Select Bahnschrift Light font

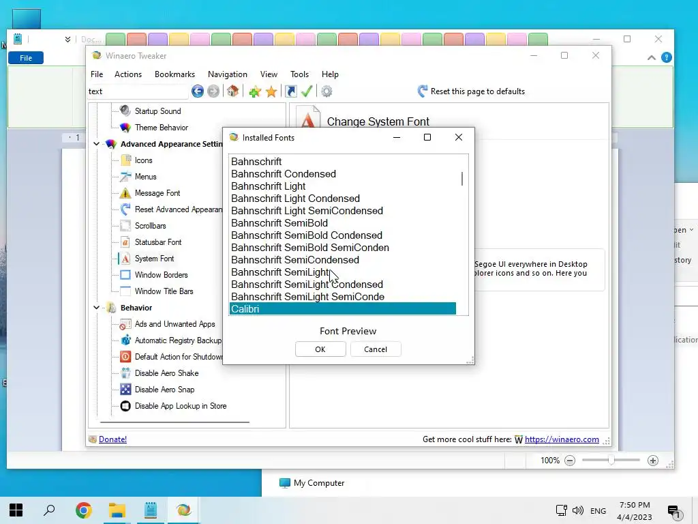pos(268,186)
